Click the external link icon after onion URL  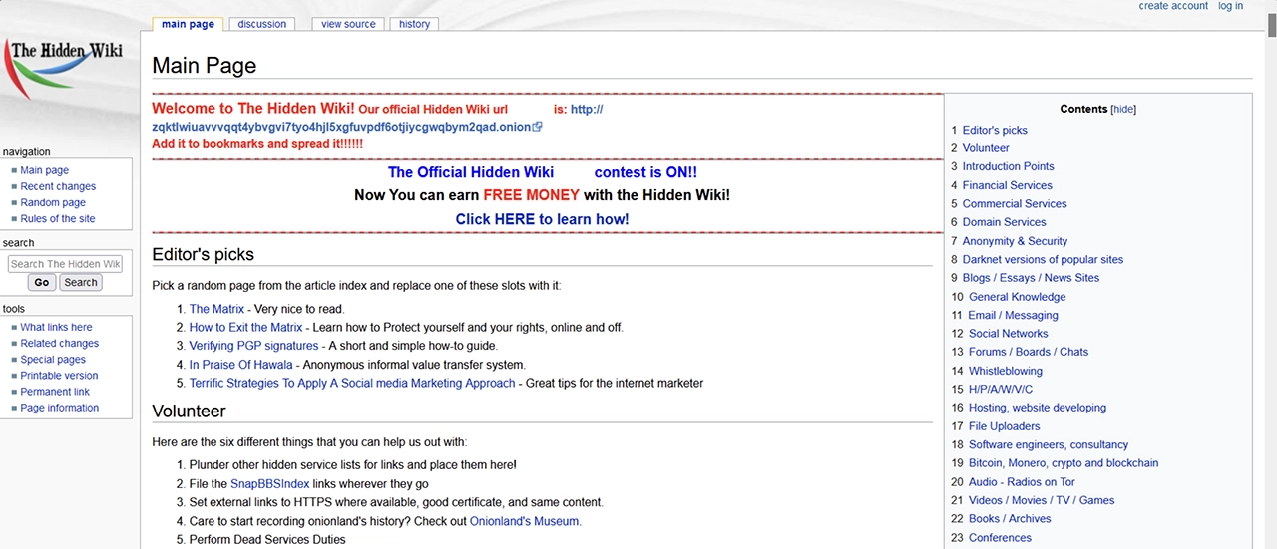pyautogui.click(x=538, y=127)
